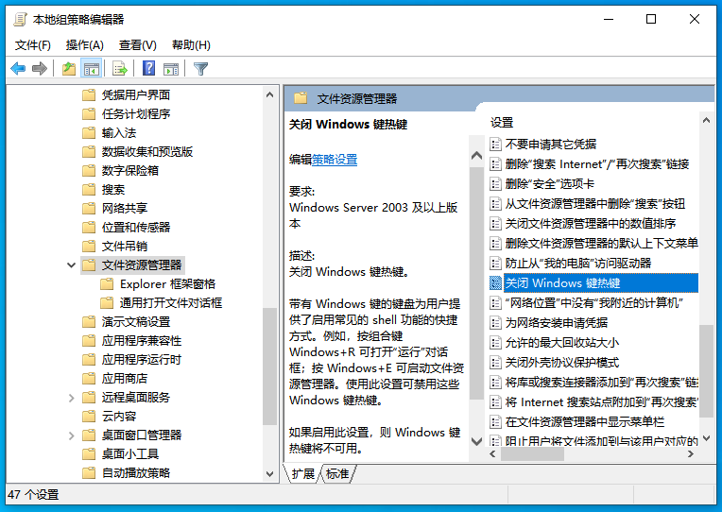This screenshot has height=512, width=722.
Task: Click the icon of selected 关闭 Windows 键热键 setting
Action: (x=495, y=283)
